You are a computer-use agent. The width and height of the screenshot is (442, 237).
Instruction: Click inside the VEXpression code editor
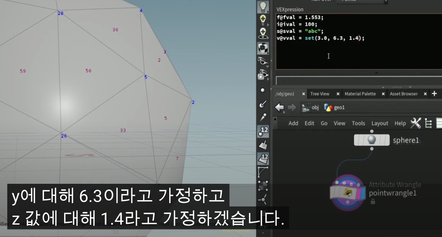pos(359,41)
